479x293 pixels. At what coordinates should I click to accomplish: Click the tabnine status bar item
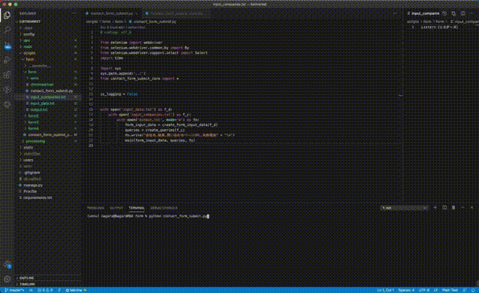coord(76,290)
